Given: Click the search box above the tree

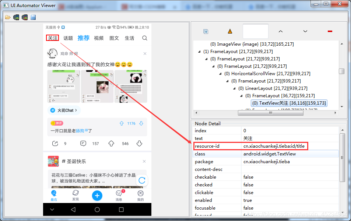Looking at the screenshot, I should [x=255, y=31].
